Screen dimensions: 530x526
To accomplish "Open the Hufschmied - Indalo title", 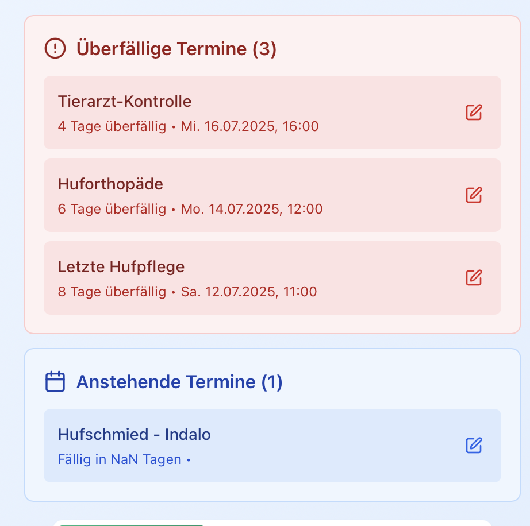I will 135,435.
